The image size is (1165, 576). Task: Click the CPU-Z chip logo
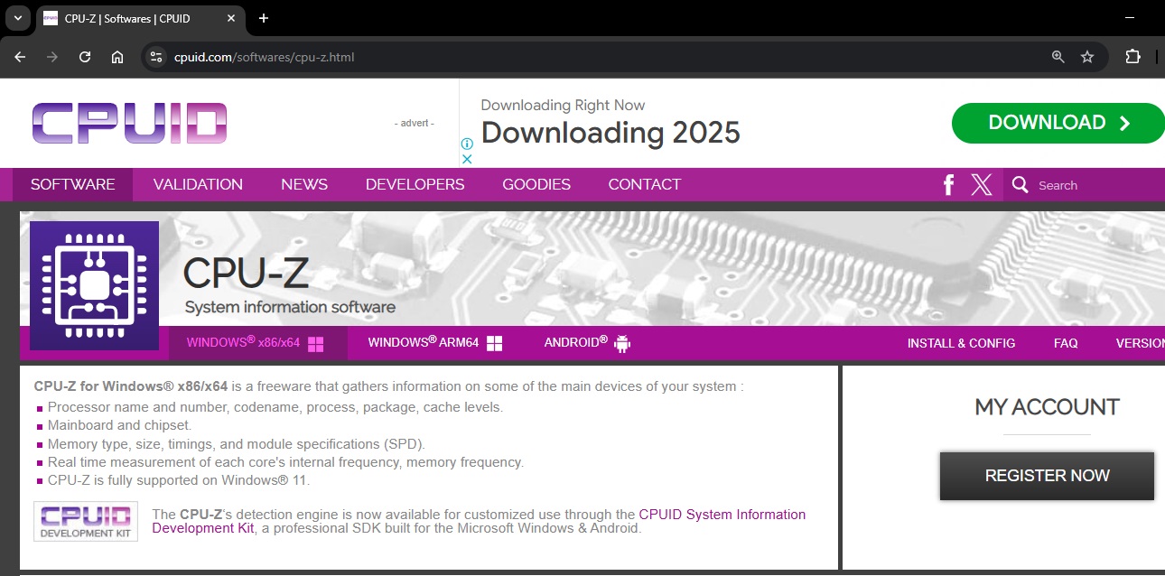pos(94,284)
